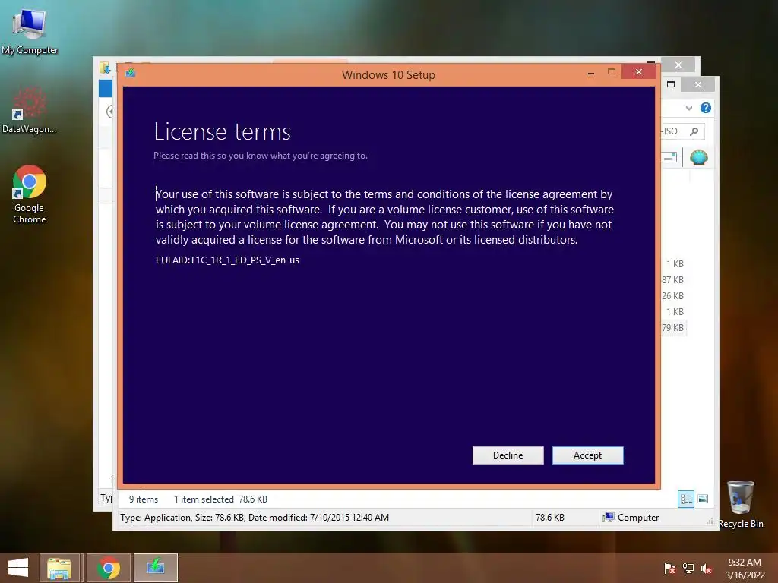Viewport: 778px width, 583px height.
Task: Maximize the front Explorer window behind Setup
Action: [671, 84]
